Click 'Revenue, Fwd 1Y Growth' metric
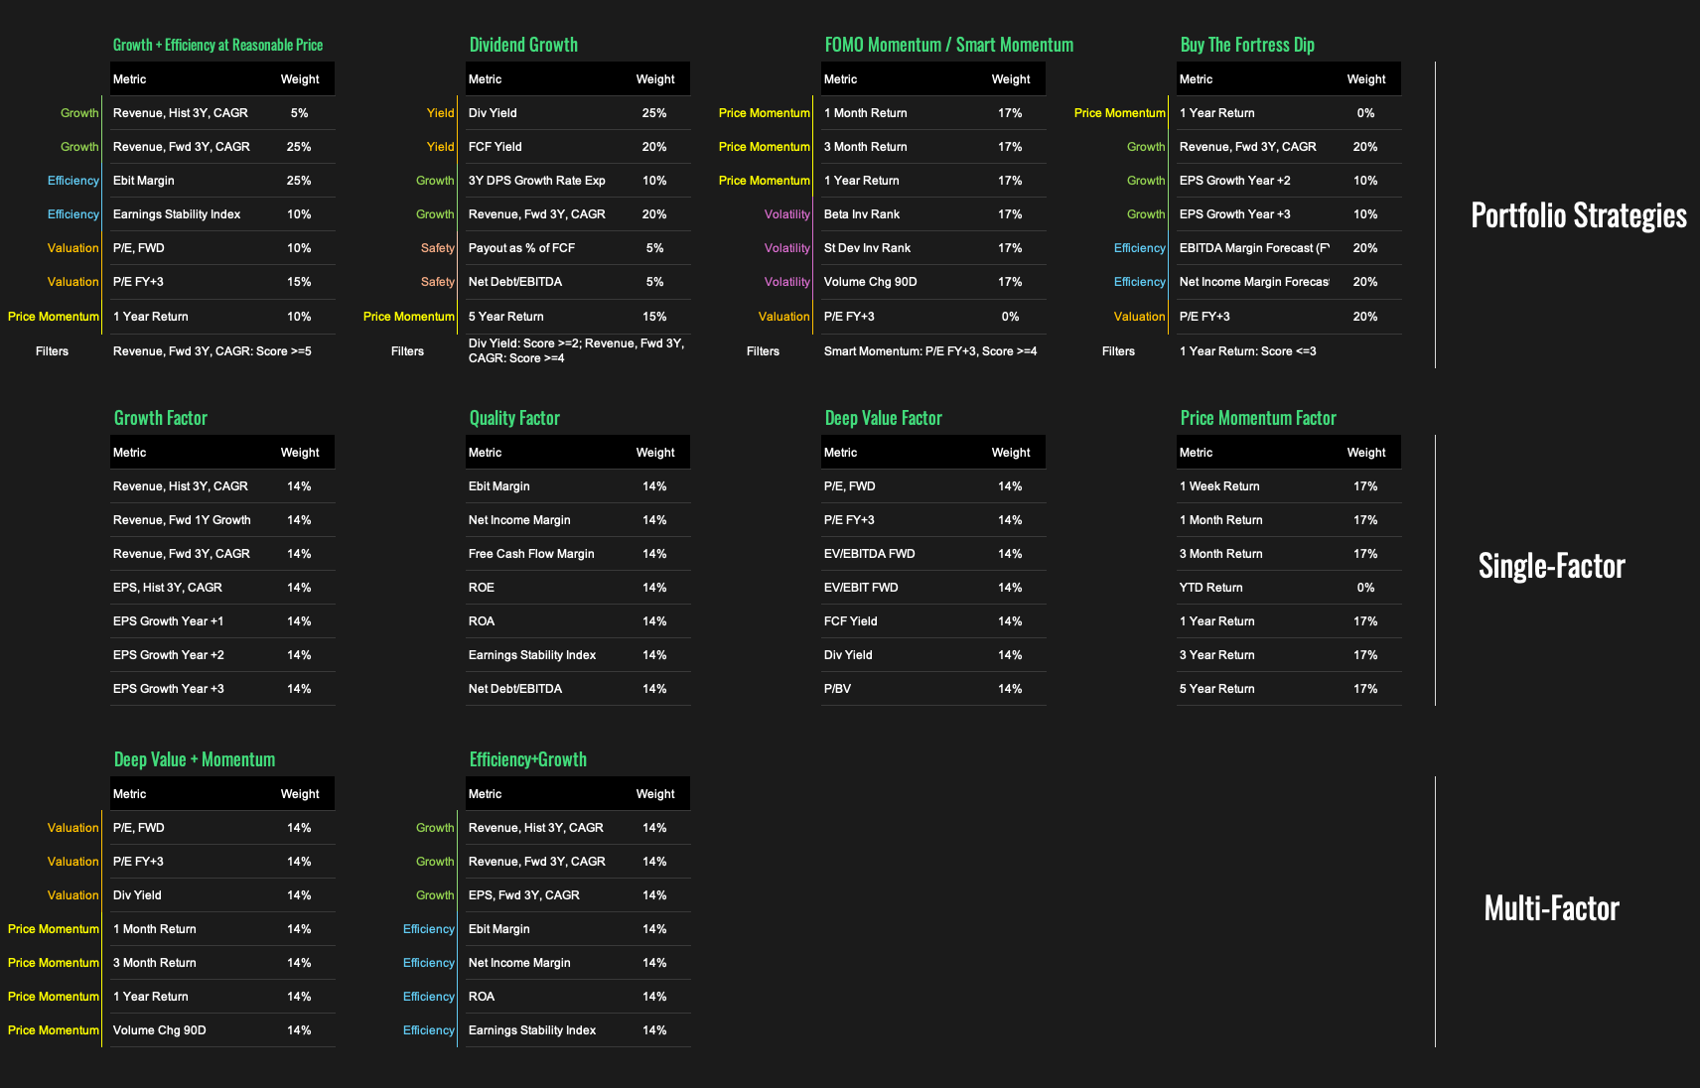The image size is (1700, 1088). [x=182, y=520]
